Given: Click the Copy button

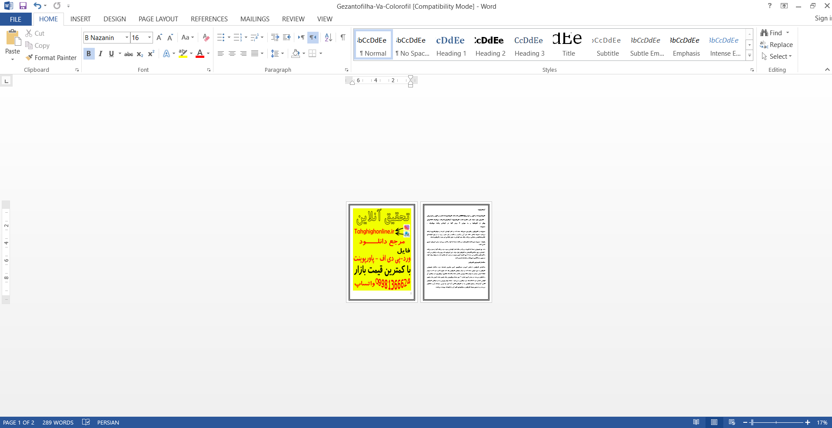Looking at the screenshot, I should (37, 45).
